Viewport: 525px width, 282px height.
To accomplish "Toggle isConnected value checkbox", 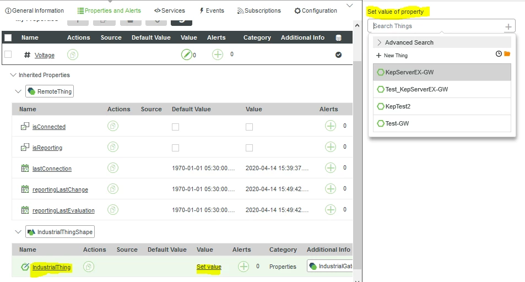I will 249,127.
